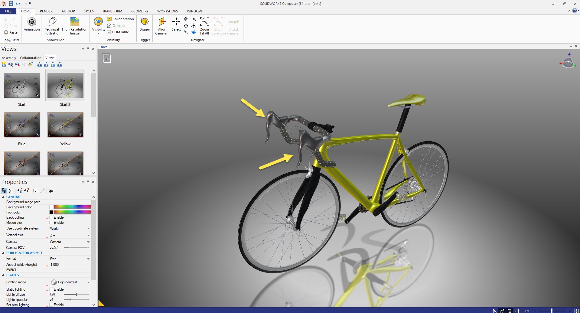This screenshot has height=313, width=580.
Task: Expand the EVENT properties section
Action: click(3, 270)
